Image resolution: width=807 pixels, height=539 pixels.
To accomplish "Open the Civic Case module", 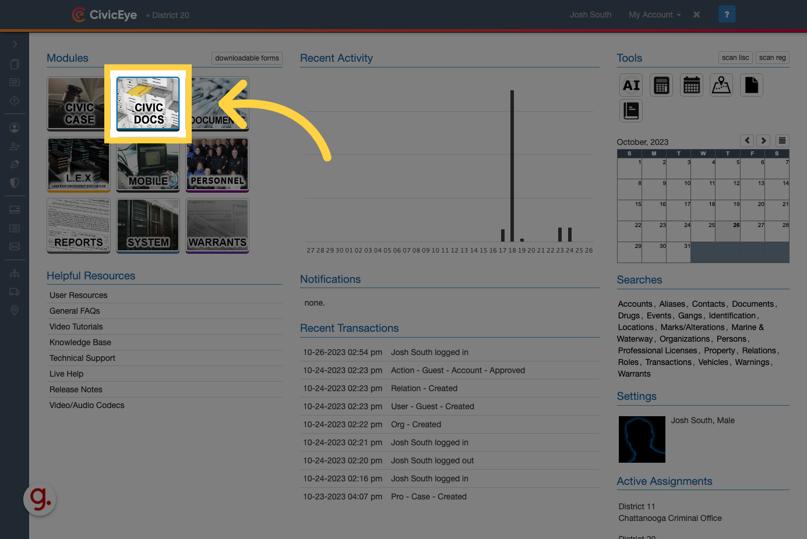I will pyautogui.click(x=78, y=104).
